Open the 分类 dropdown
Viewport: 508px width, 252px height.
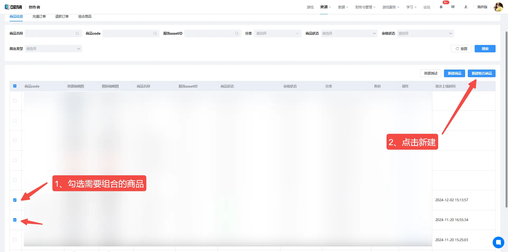click(x=277, y=34)
